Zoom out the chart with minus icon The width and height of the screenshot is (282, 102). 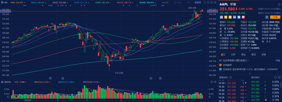(208, 3)
